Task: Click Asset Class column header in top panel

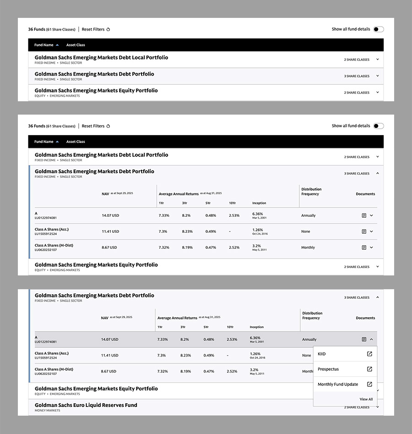Action: tap(76, 45)
